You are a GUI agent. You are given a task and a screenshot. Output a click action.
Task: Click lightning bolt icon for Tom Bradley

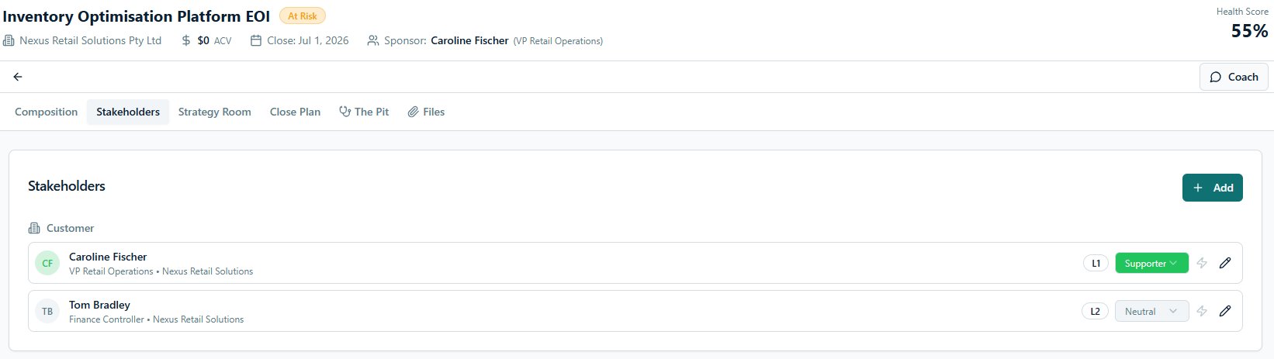1202,311
